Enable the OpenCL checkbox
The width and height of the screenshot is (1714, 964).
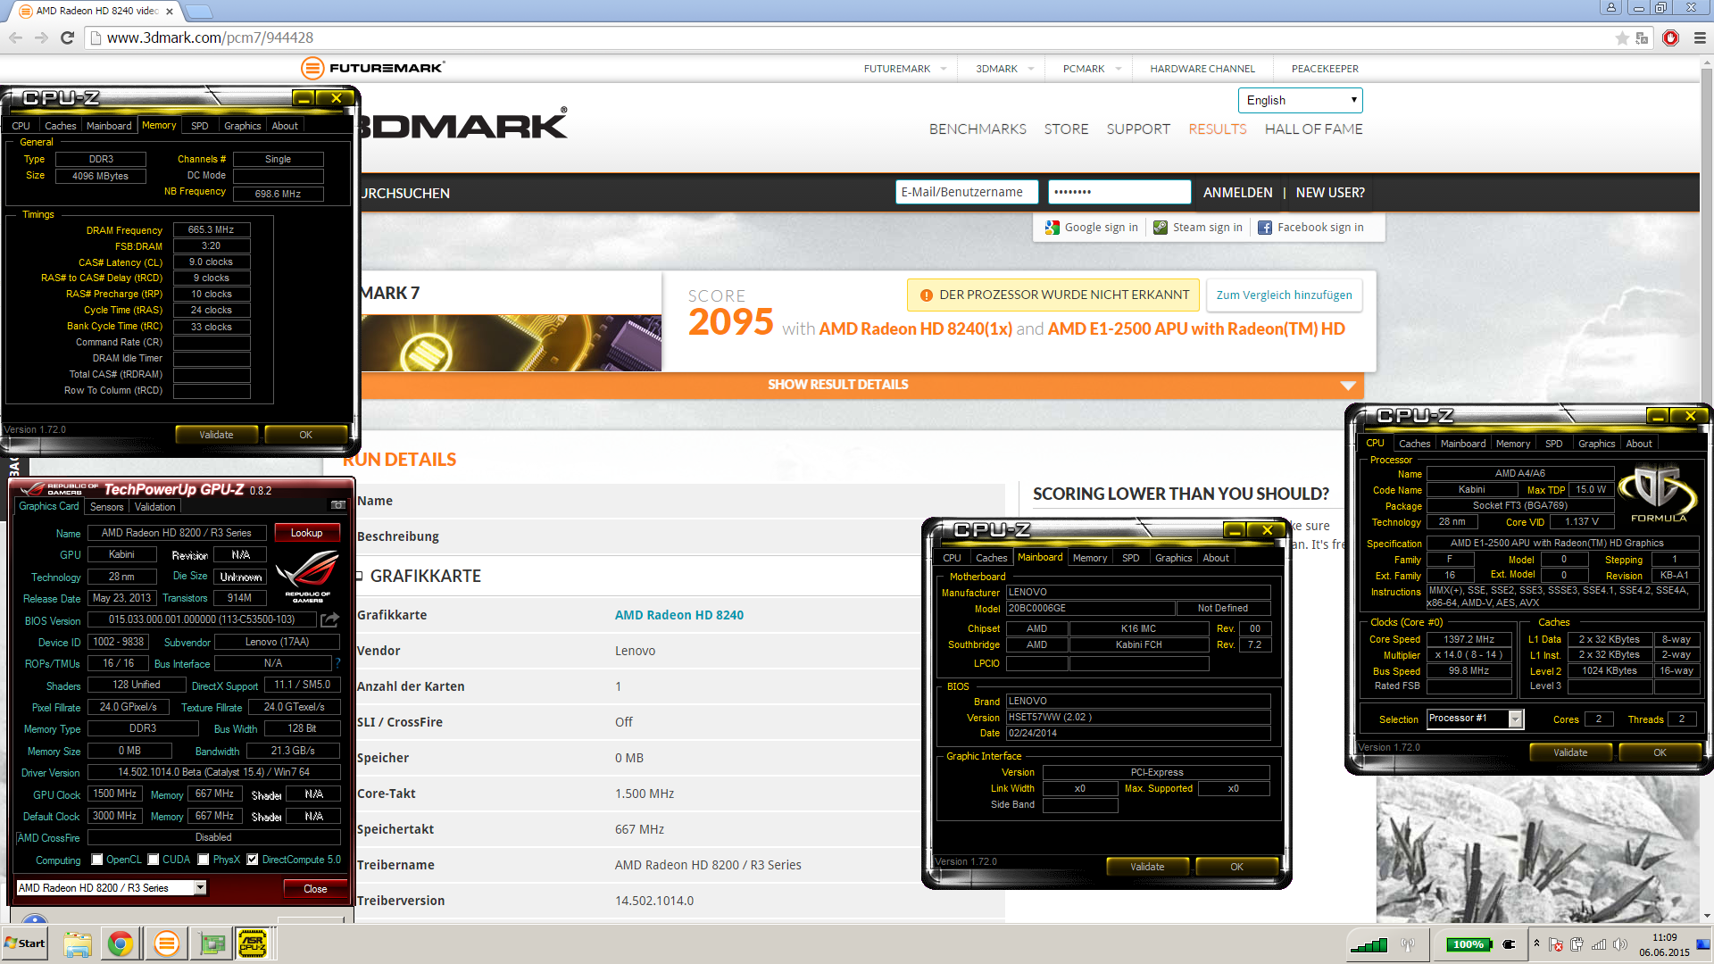click(x=97, y=860)
